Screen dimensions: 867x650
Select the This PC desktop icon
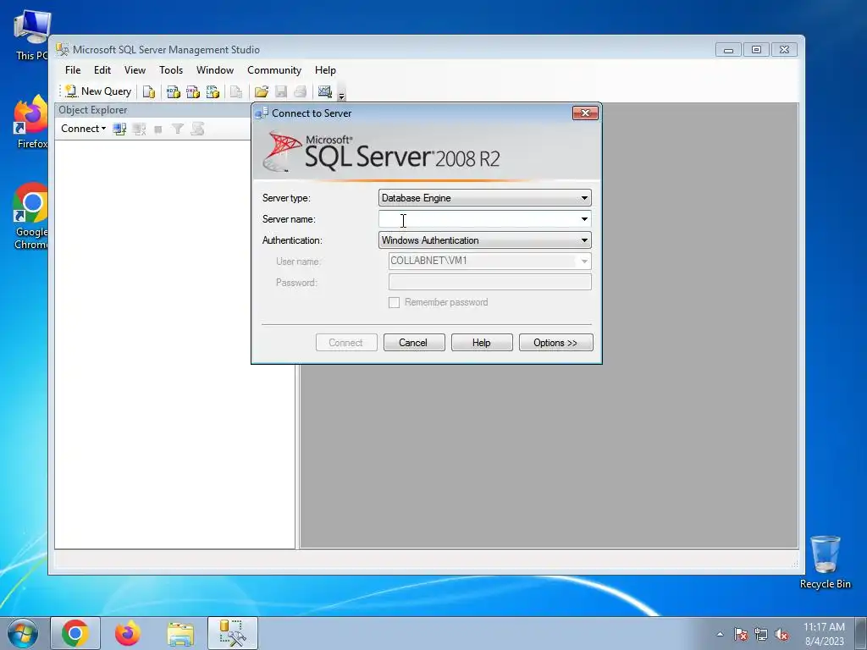[30, 35]
